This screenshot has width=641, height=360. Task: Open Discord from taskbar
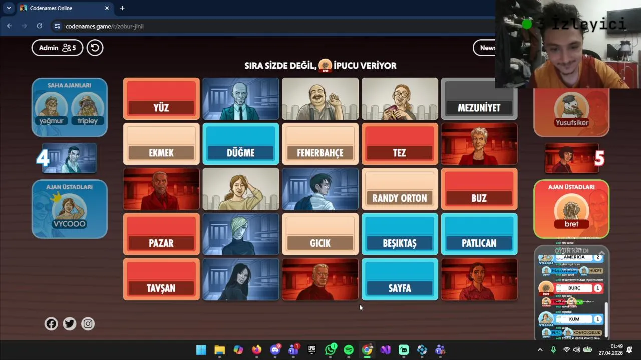click(275, 350)
